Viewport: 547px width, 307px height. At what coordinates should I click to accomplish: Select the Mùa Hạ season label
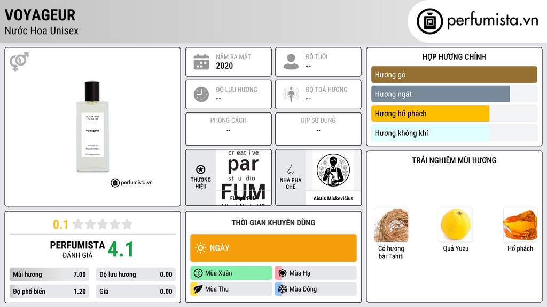tap(300, 273)
